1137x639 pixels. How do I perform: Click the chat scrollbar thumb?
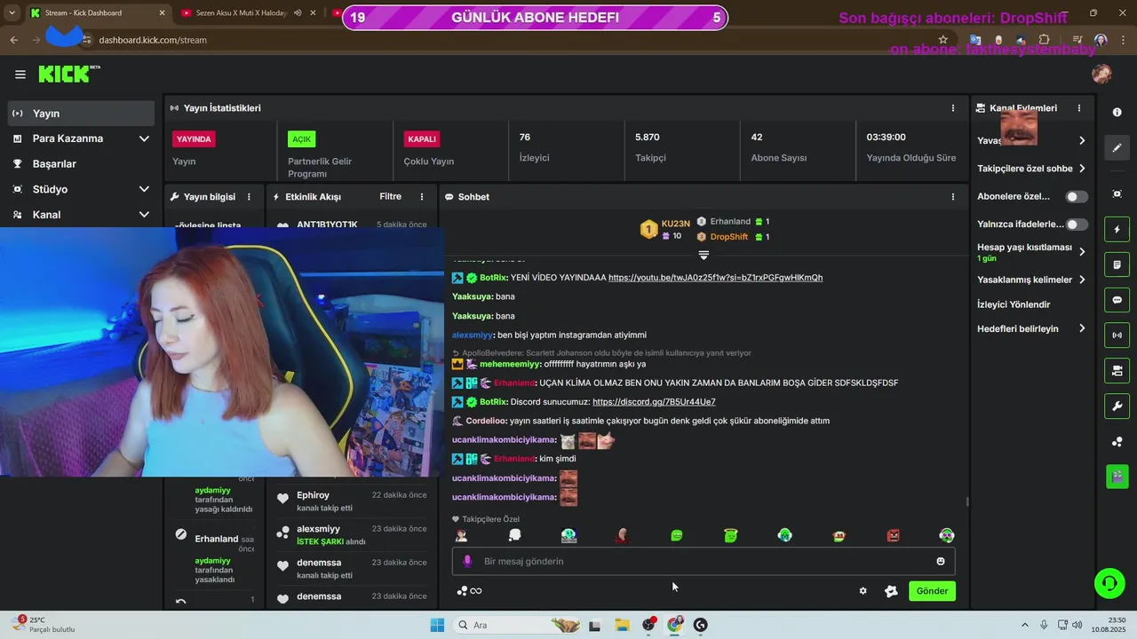966,501
